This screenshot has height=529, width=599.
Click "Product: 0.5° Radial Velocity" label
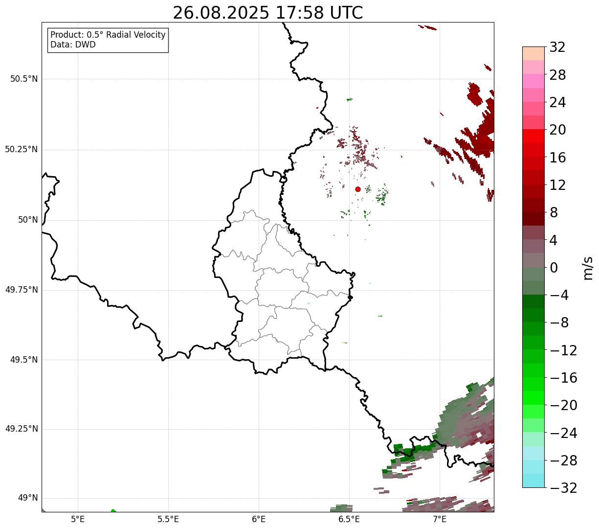coord(108,35)
